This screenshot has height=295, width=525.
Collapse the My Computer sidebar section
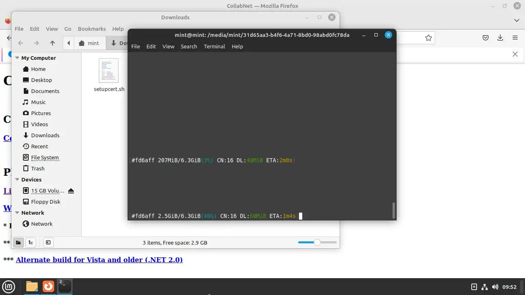tap(17, 58)
